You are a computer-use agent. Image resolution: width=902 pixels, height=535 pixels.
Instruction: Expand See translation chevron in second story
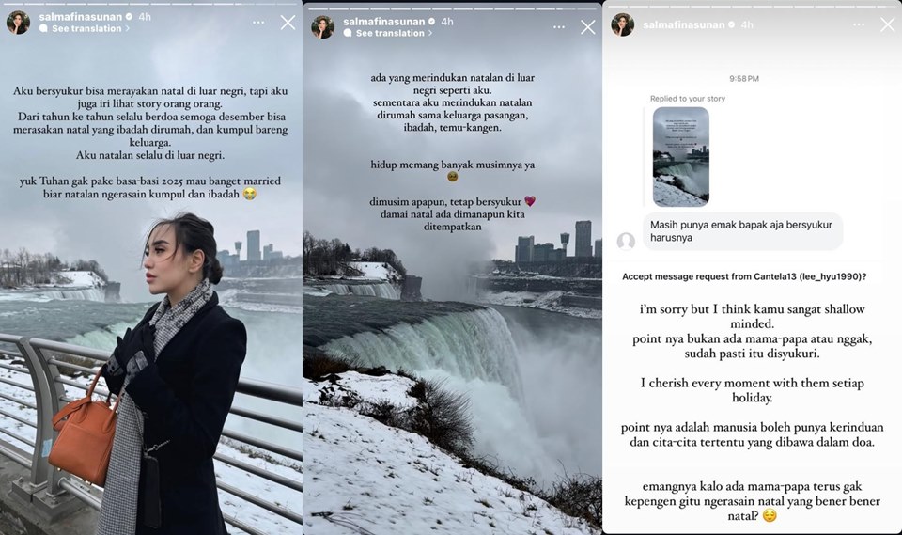429,33
